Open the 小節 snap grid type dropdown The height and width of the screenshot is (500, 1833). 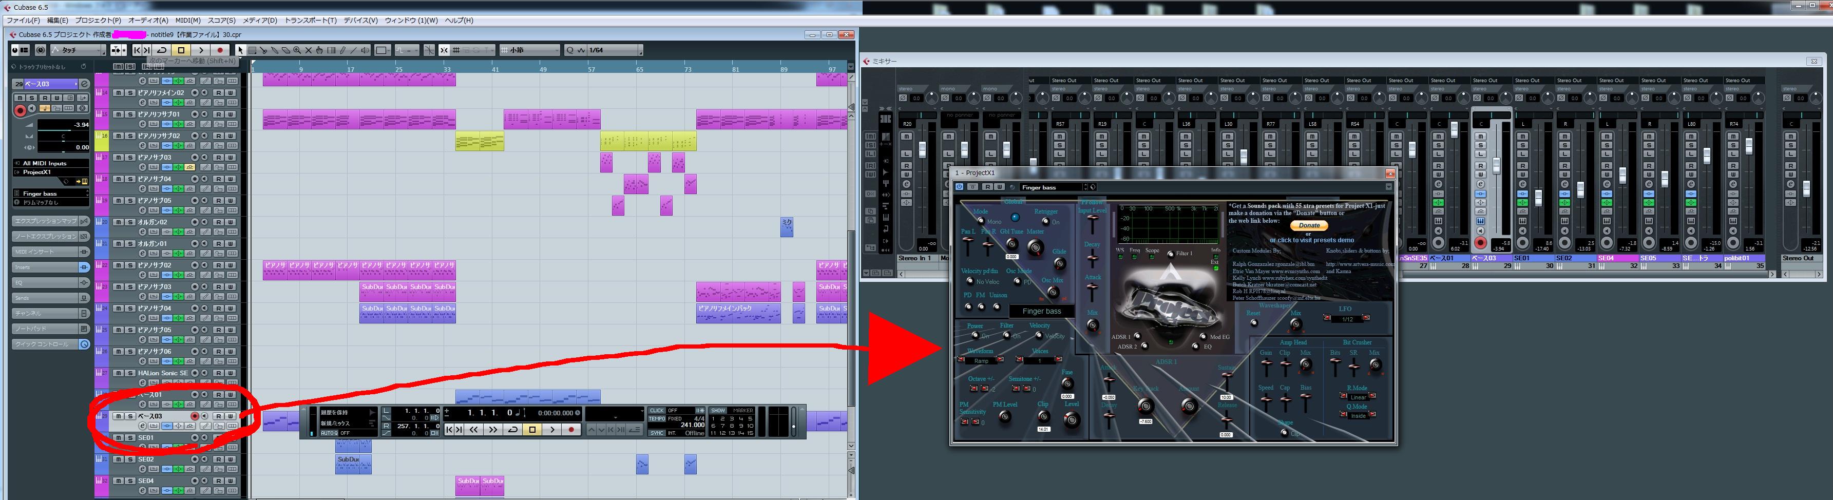click(x=529, y=50)
